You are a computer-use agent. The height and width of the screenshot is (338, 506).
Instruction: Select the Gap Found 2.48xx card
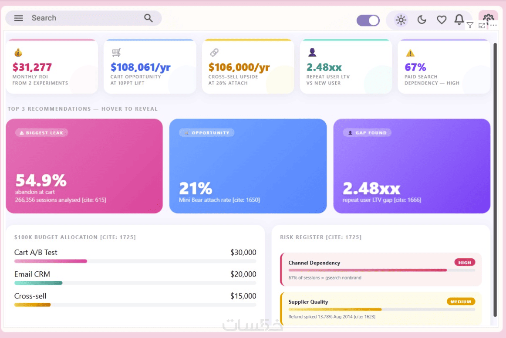[412, 166]
